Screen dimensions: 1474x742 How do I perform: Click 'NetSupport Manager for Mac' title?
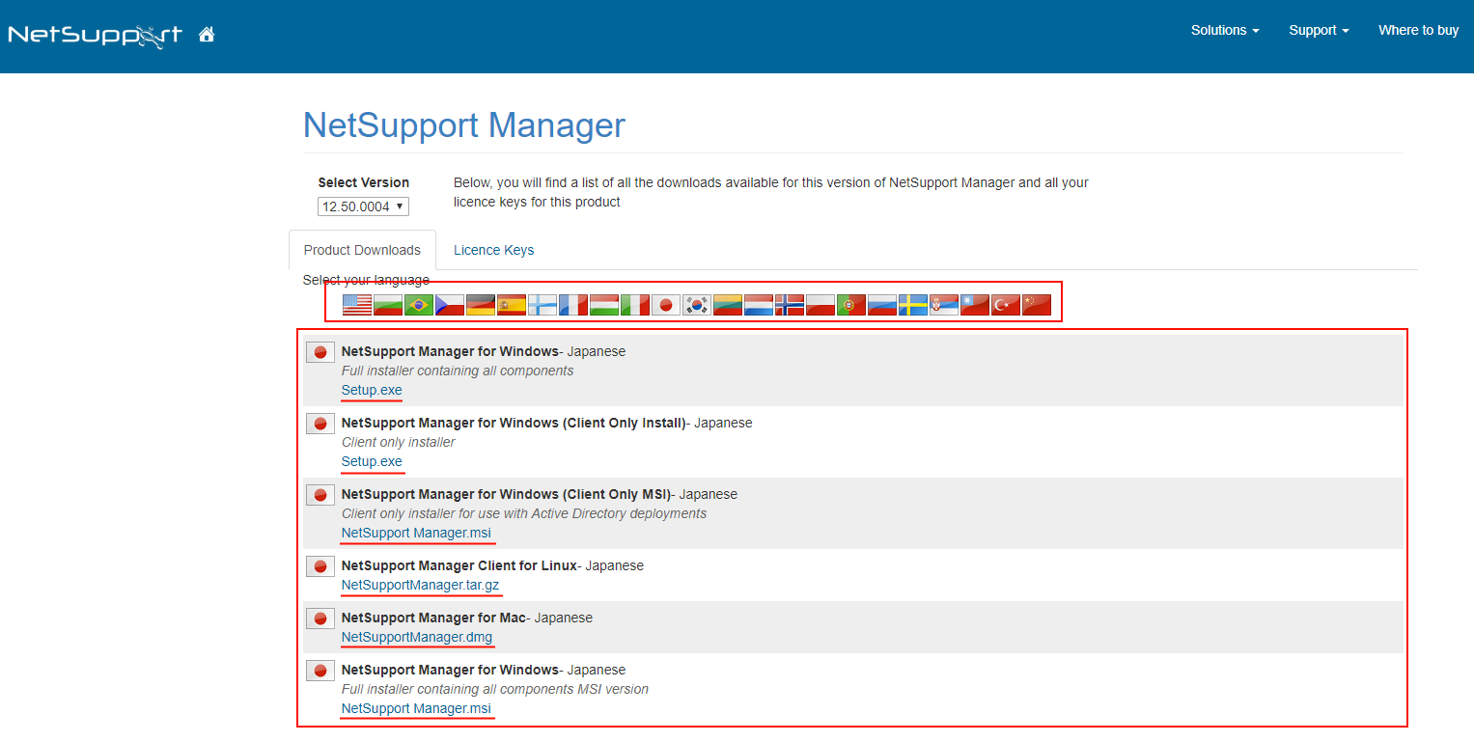434,618
